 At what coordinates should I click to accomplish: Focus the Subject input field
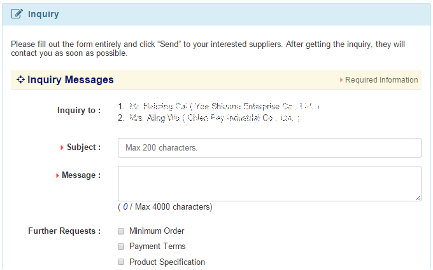point(269,147)
